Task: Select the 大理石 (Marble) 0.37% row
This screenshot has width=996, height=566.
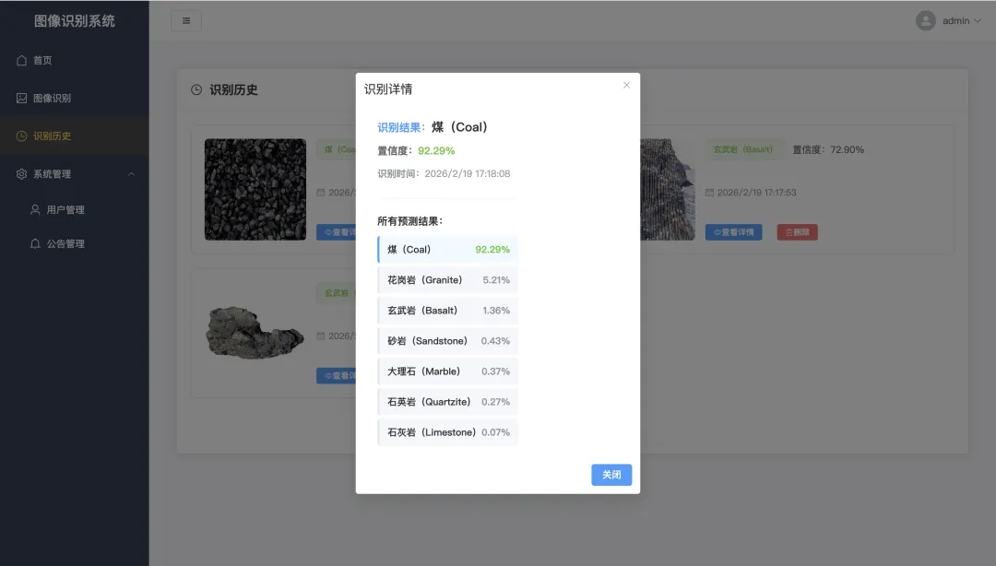Action: (x=448, y=371)
